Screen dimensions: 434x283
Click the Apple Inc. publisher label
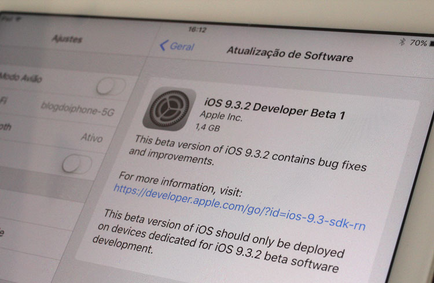pos(221,116)
